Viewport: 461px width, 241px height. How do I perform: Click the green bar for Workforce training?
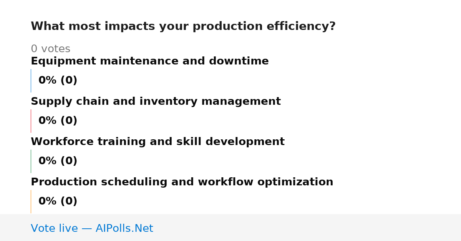pyautogui.click(x=31, y=161)
